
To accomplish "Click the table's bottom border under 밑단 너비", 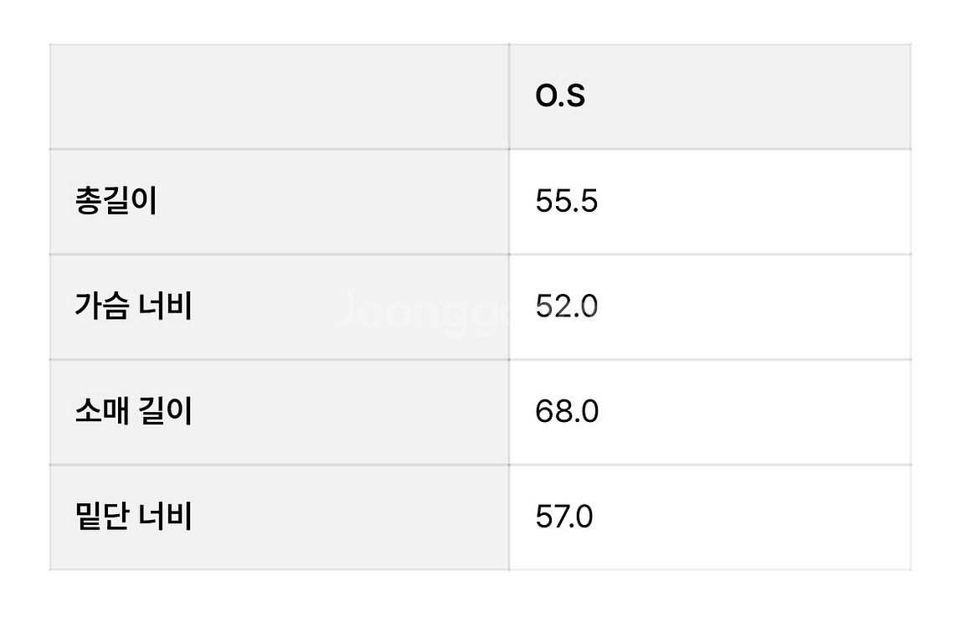I will (x=279, y=569).
